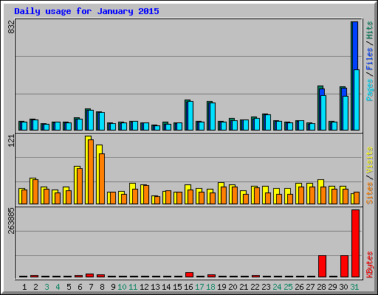Image resolution: width=378 pixels, height=295 pixels.
Task: Select day 1 on the axis
Action: point(24,287)
